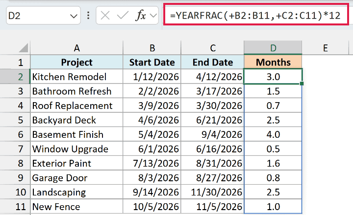This screenshot has width=353, height=215.
Task: Click end date 8/31/2026
Action: pyautogui.click(x=212, y=163)
